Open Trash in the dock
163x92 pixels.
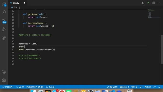pos(129,91)
